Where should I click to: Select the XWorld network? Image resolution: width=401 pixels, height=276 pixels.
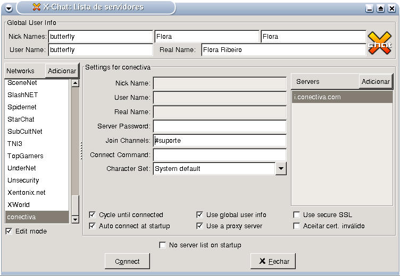pyautogui.click(x=37, y=204)
